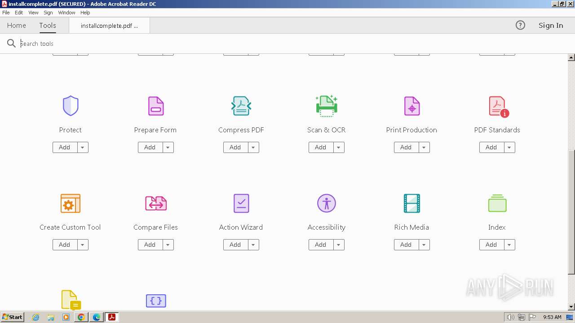The width and height of the screenshot is (575, 323).
Task: Add the Scan & OCR tool
Action: (x=321, y=147)
